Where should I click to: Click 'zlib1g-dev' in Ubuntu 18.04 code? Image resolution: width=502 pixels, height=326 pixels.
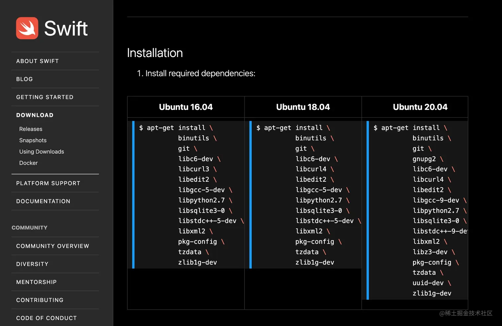(315, 262)
